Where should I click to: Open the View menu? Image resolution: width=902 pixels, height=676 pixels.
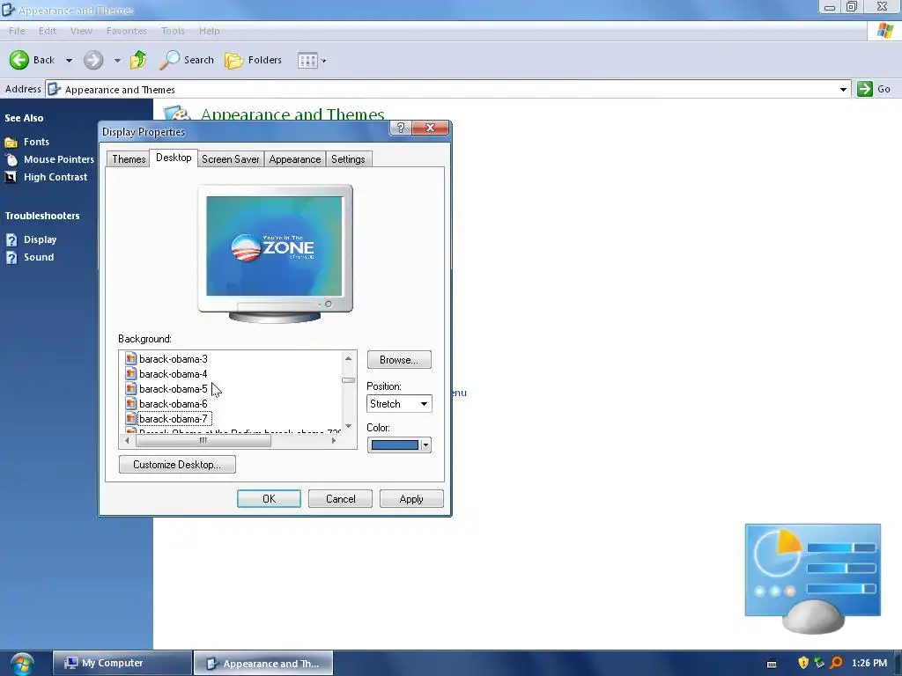coord(81,31)
